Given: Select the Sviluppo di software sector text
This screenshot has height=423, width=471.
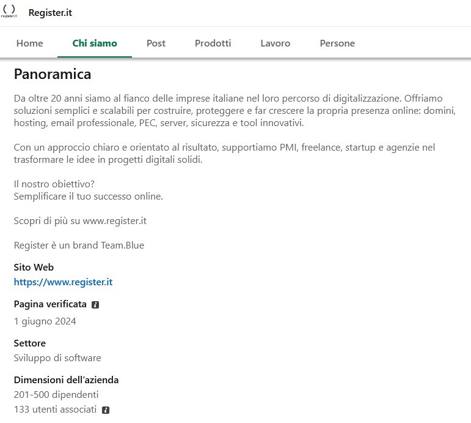Looking at the screenshot, I should (57, 358).
